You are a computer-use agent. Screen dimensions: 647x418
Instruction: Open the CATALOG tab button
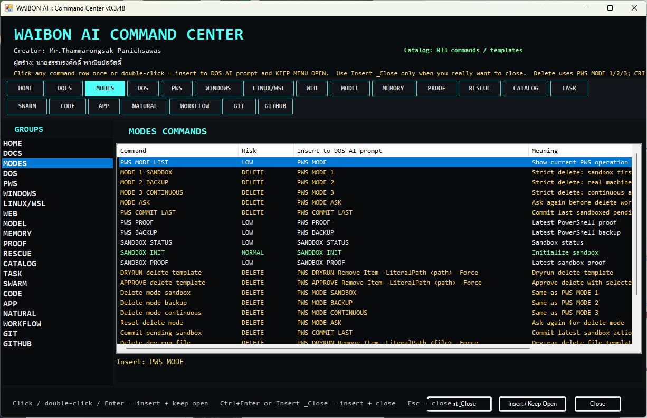(x=526, y=89)
